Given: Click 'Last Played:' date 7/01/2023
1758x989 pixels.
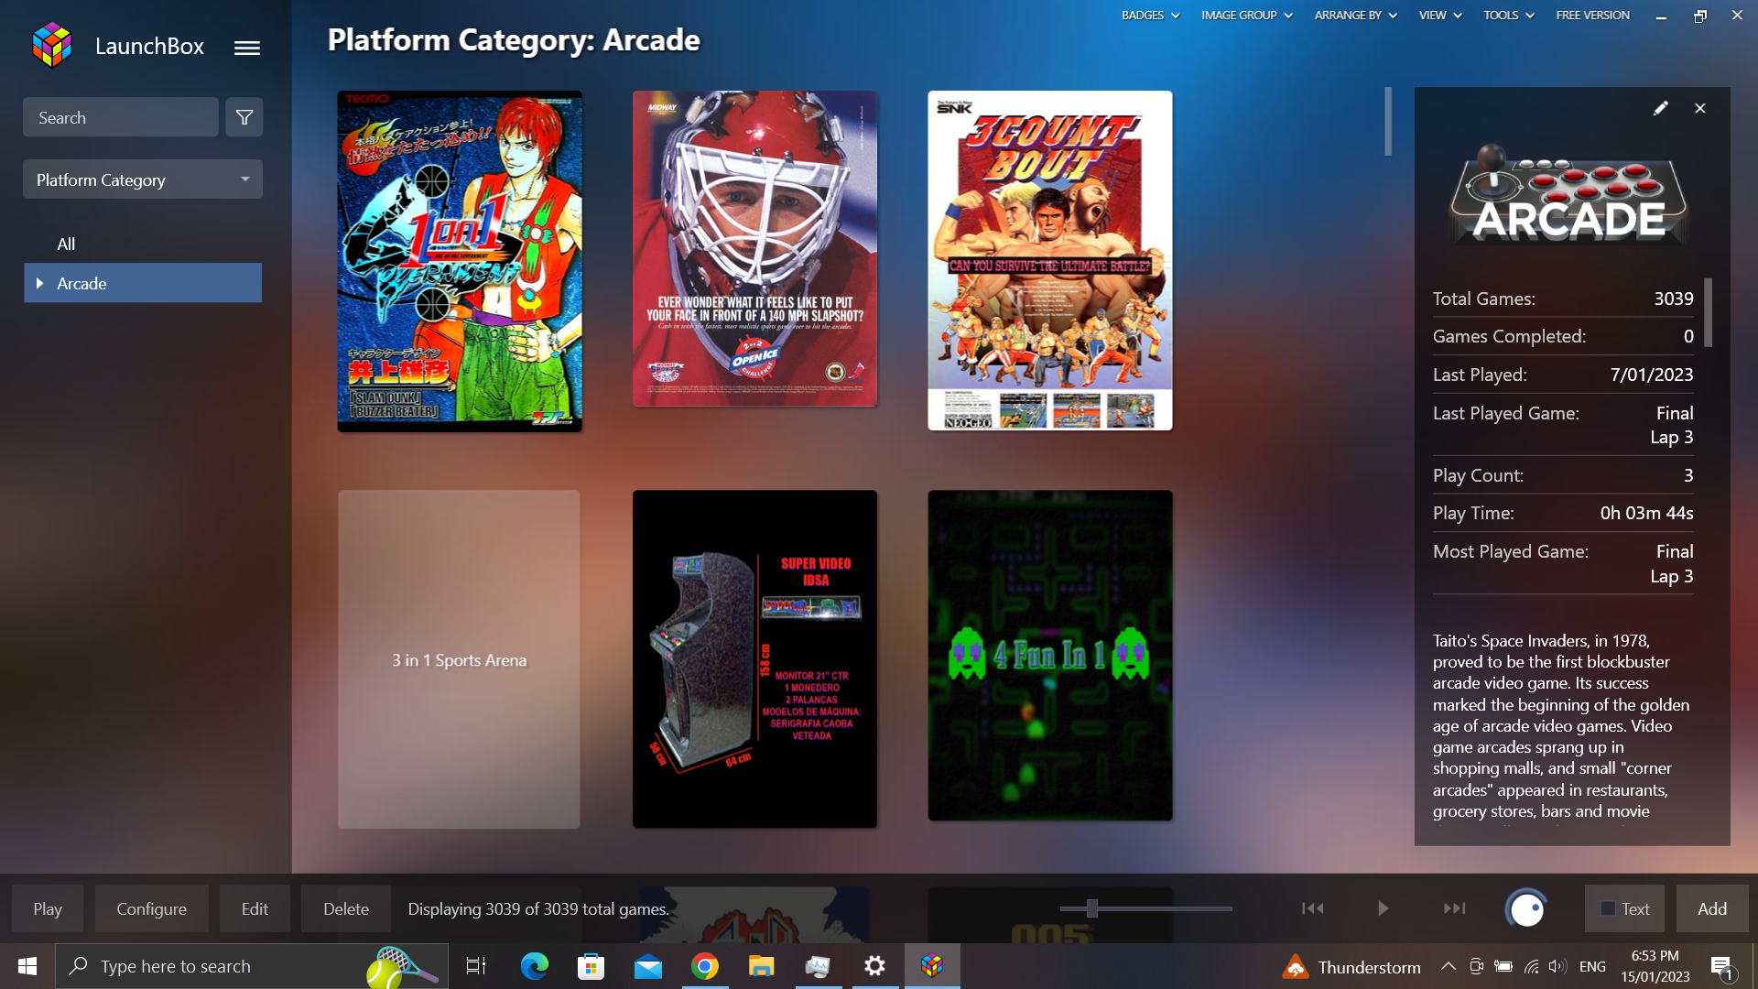Looking at the screenshot, I should [x=1651, y=375].
